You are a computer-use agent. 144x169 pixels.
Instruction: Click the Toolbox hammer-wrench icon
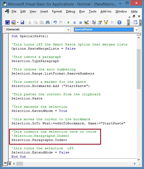click(x=112, y=22)
